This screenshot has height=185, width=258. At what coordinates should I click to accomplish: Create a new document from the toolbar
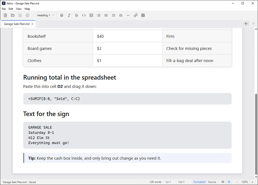[5, 15]
